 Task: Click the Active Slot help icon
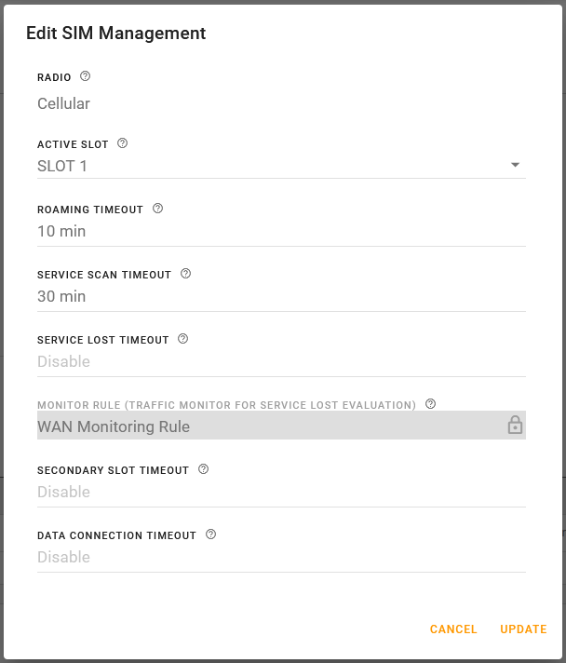pos(123,143)
